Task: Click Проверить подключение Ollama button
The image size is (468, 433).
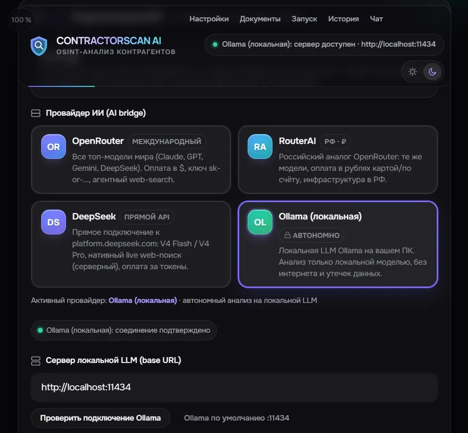Action: [x=101, y=418]
